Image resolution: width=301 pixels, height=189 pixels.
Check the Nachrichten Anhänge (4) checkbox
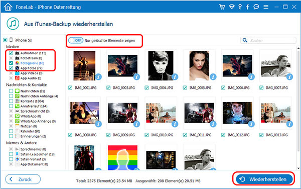point(11,96)
